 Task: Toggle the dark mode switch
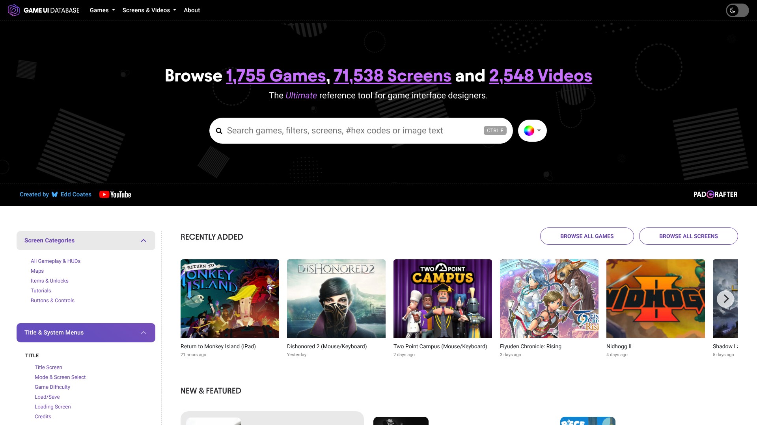[737, 10]
